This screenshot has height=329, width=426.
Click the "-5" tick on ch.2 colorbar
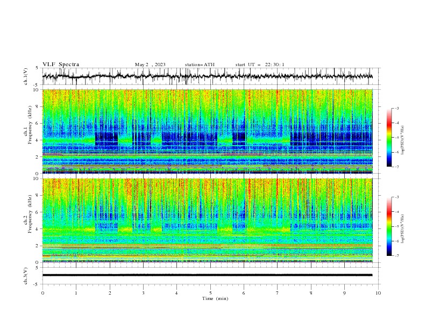[397, 226]
